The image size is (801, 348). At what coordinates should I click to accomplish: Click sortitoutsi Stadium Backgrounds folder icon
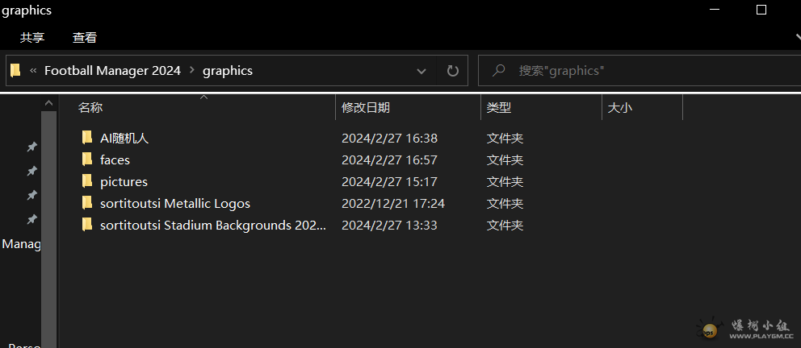tap(87, 225)
